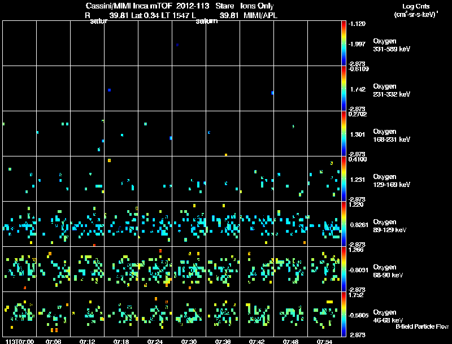Image resolution: width=452 pixels, height=344 pixels.
Task: Select the Oxygen 129-169 keV row label
Action: pos(392,181)
